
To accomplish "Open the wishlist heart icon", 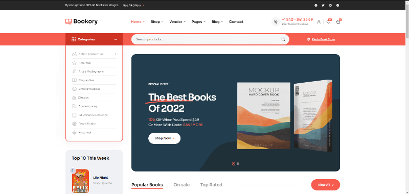I will point(328,22).
